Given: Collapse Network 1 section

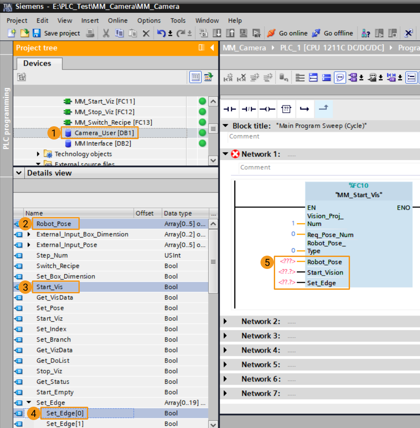Looking at the screenshot, I should pos(226,154).
